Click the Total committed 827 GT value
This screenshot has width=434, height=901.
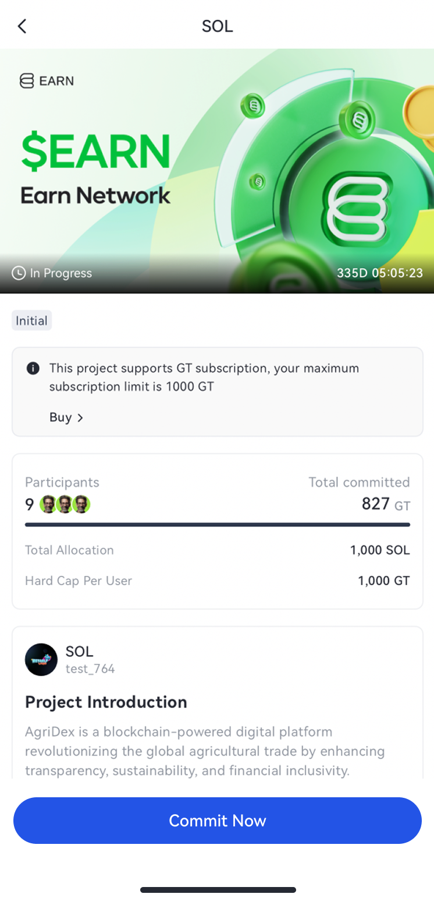tap(385, 504)
